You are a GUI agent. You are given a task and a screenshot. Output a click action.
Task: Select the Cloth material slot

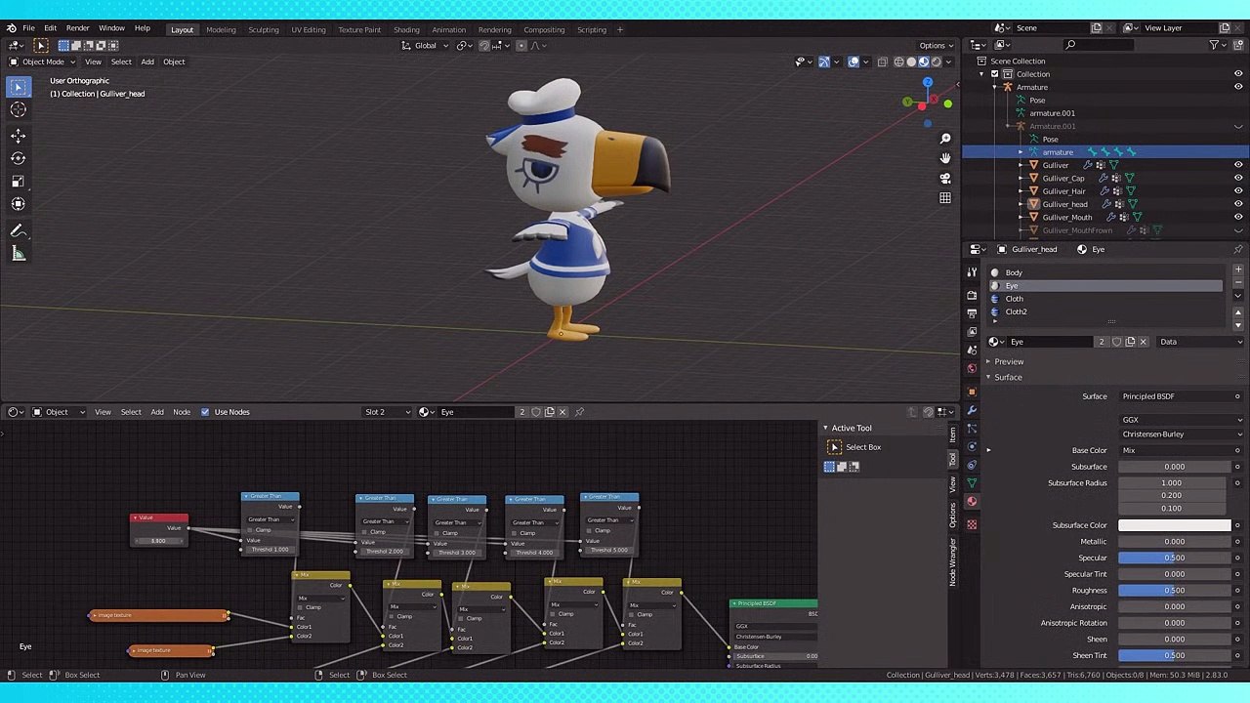point(1015,299)
